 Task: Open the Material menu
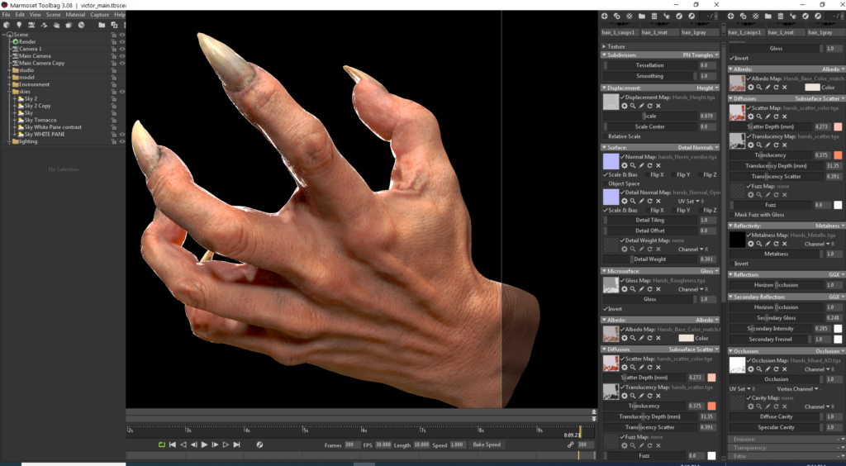click(75, 15)
